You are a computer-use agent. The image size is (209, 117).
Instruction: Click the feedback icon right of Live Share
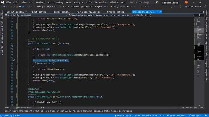pos(205,6)
